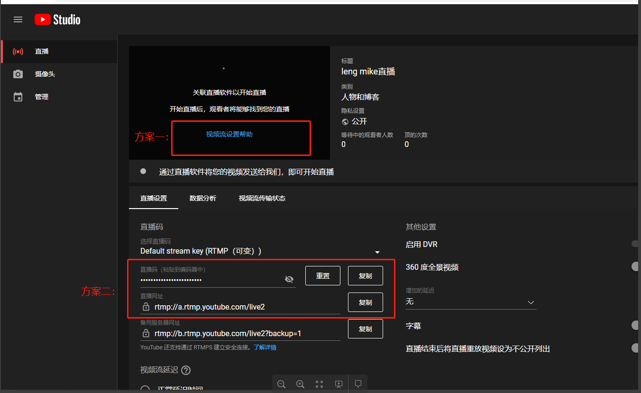Open the 视频流设置帮助 link
Viewport: 641px width, 393px height.
pos(229,135)
